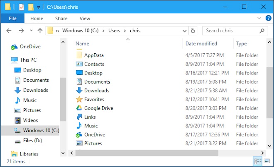The height and width of the screenshot is (167, 274).
Task: Open the recent locations dropdown
Action: [31, 31]
